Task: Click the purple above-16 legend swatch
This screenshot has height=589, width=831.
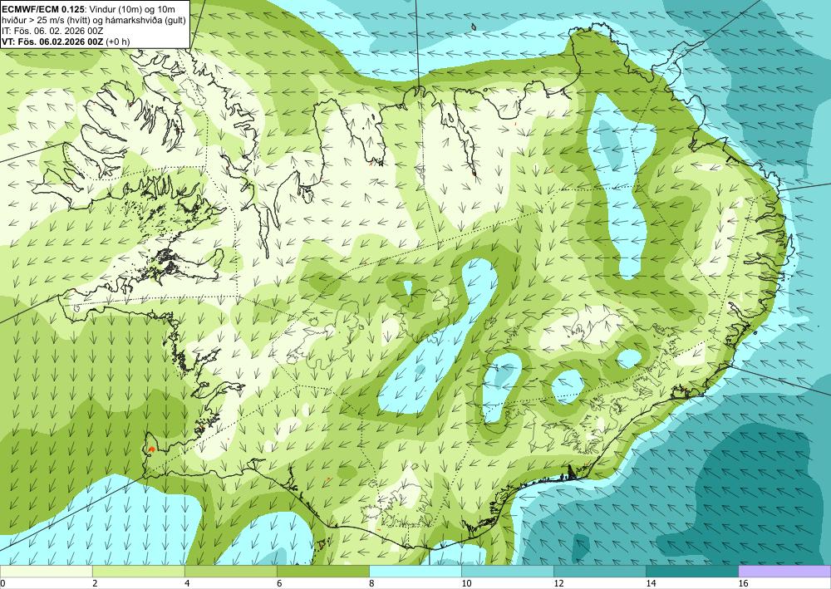Action: coord(784,572)
